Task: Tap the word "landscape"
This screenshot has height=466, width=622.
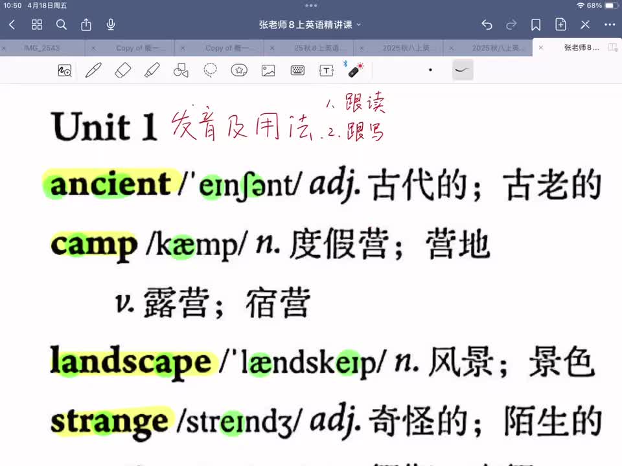Action: pos(131,362)
